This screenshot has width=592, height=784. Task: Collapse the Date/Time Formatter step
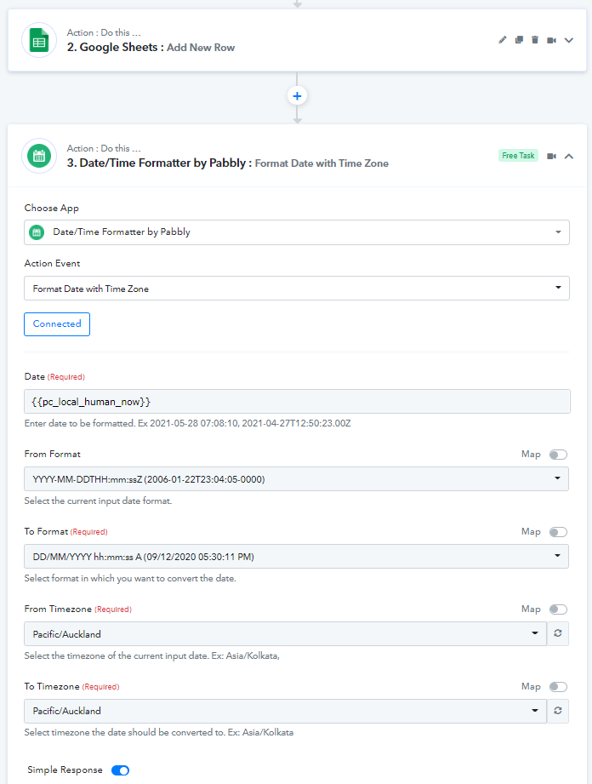point(568,156)
